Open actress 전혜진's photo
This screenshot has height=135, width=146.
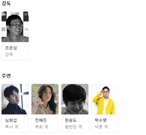45,99
